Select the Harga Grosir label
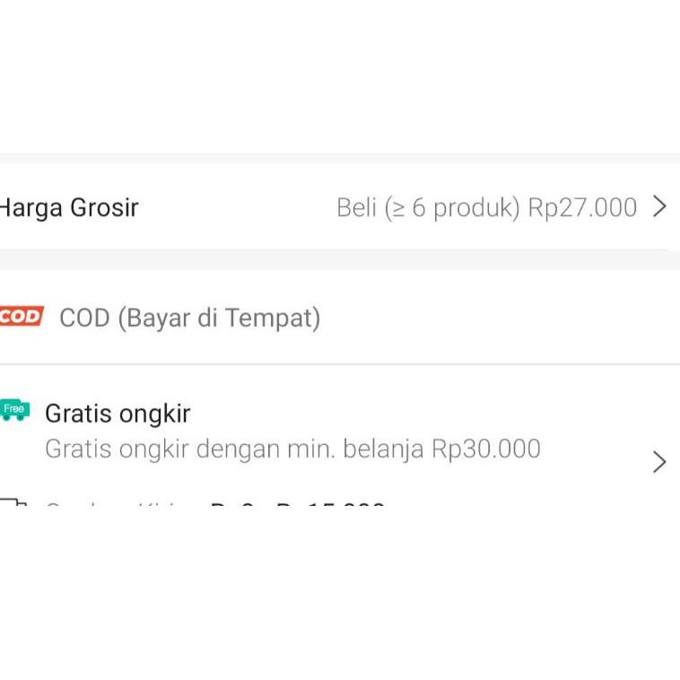 point(69,207)
